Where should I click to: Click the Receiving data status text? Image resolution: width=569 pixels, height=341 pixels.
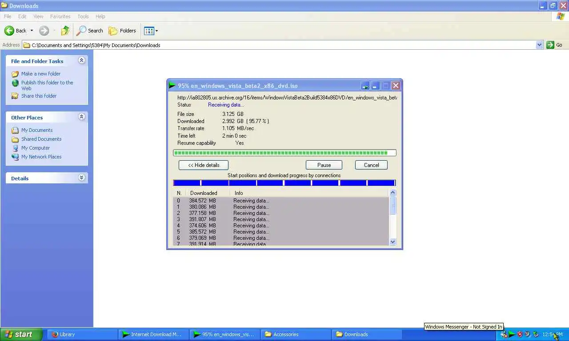(x=226, y=105)
